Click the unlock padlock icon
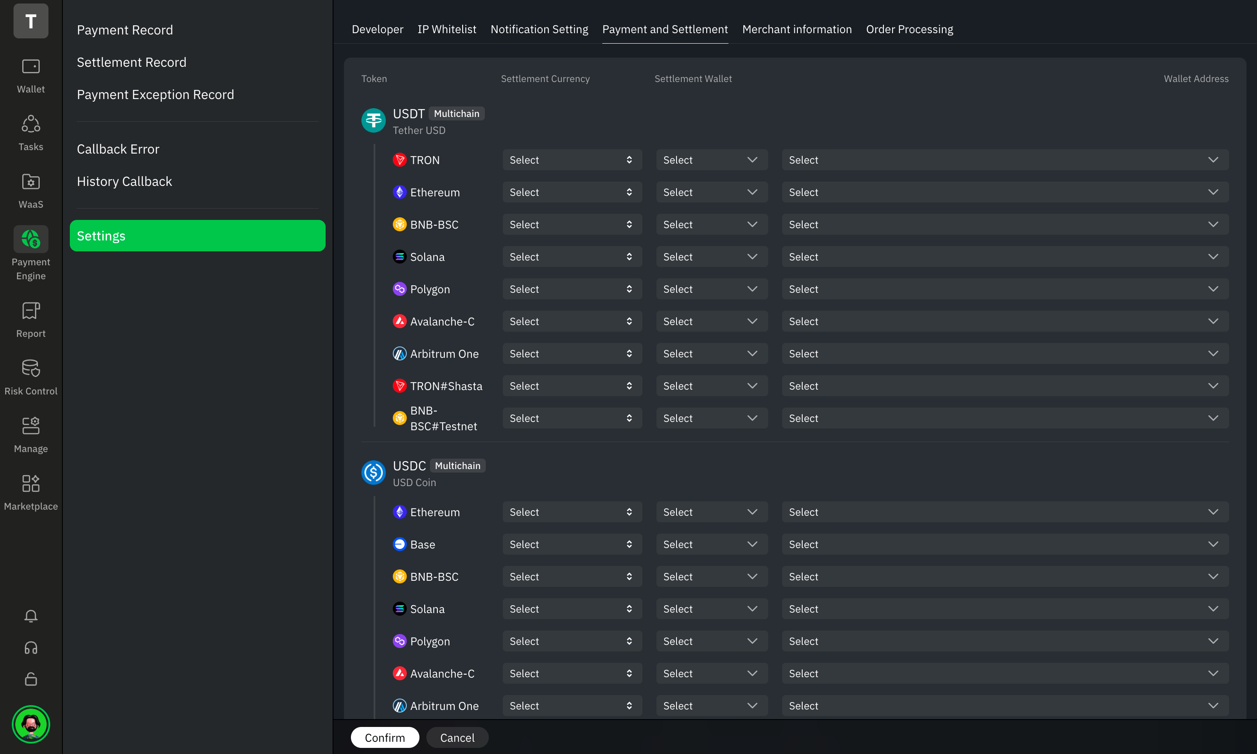This screenshot has height=754, width=1257. [x=31, y=679]
